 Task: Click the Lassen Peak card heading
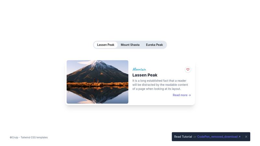145,75
